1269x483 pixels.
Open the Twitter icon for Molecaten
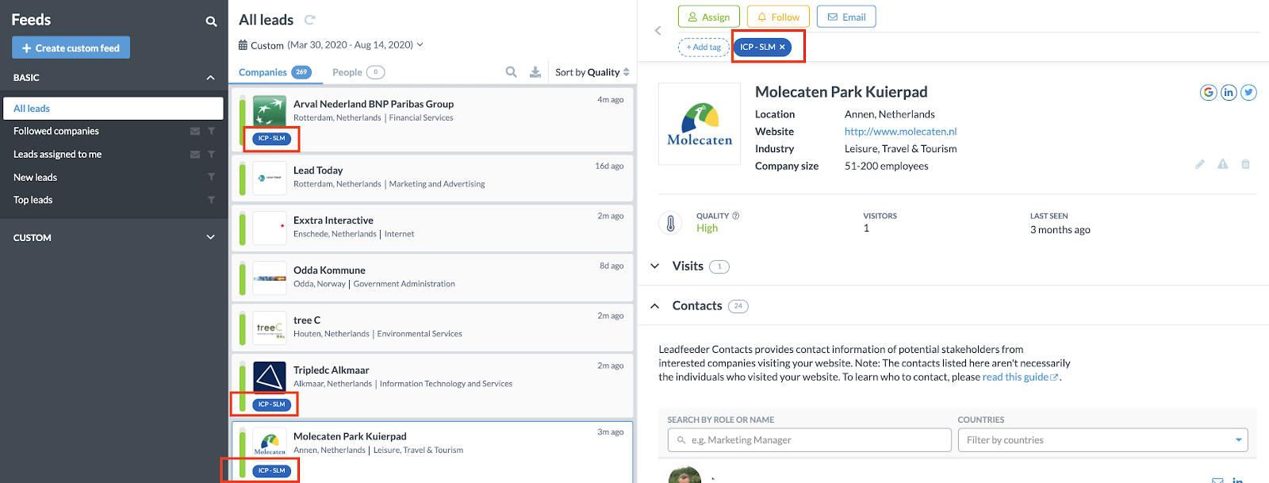pos(1248,93)
